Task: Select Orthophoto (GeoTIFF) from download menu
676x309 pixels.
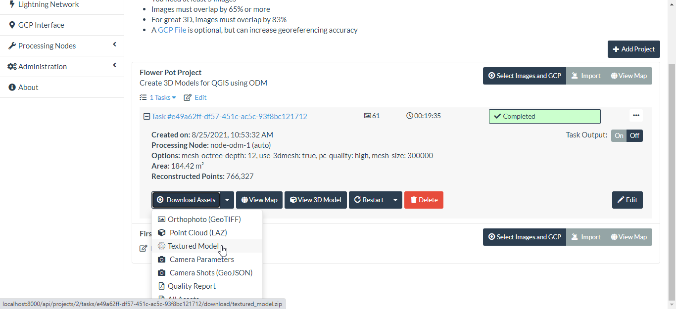Action: tap(204, 220)
